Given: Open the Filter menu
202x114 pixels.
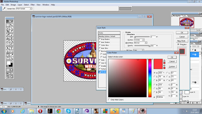Looking at the screenshot, I should click(x=33, y=5).
